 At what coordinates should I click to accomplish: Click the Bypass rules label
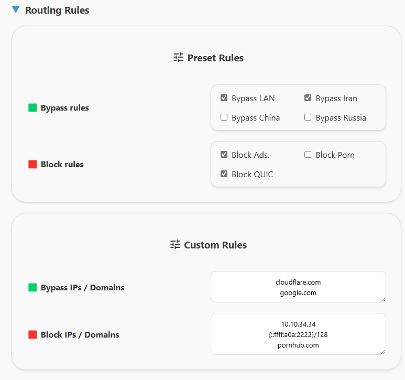[64, 108]
